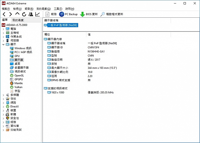Image resolution: width=200 pixels, height=143 pixels.
Task: Click the 多媒體 speaker icon
Action: pos(7,95)
